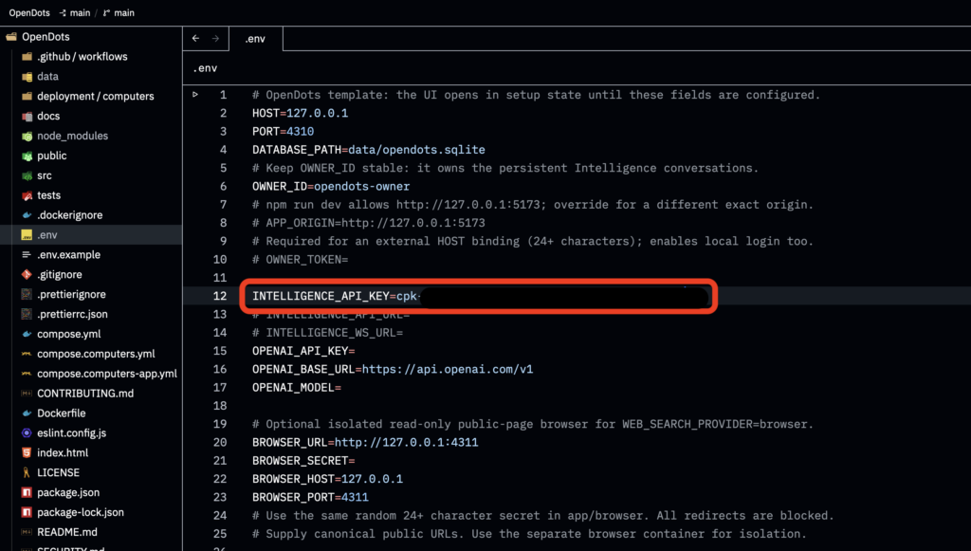Click the INTELLIGENCE_API_KEY variable name
This screenshot has width=971, height=551.
click(x=321, y=296)
